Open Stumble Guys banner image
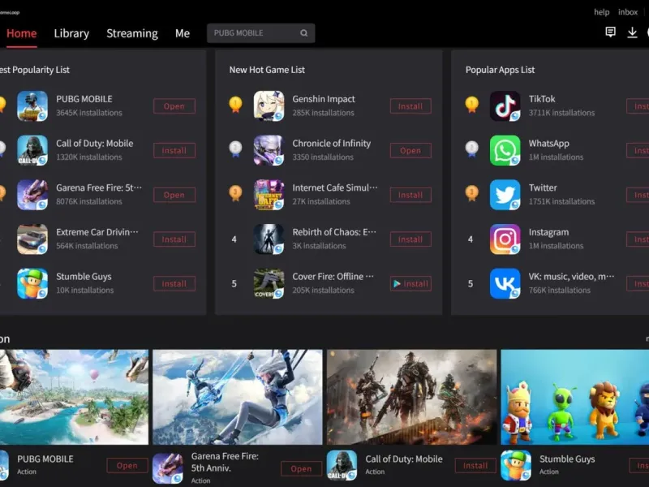 pyautogui.click(x=575, y=397)
